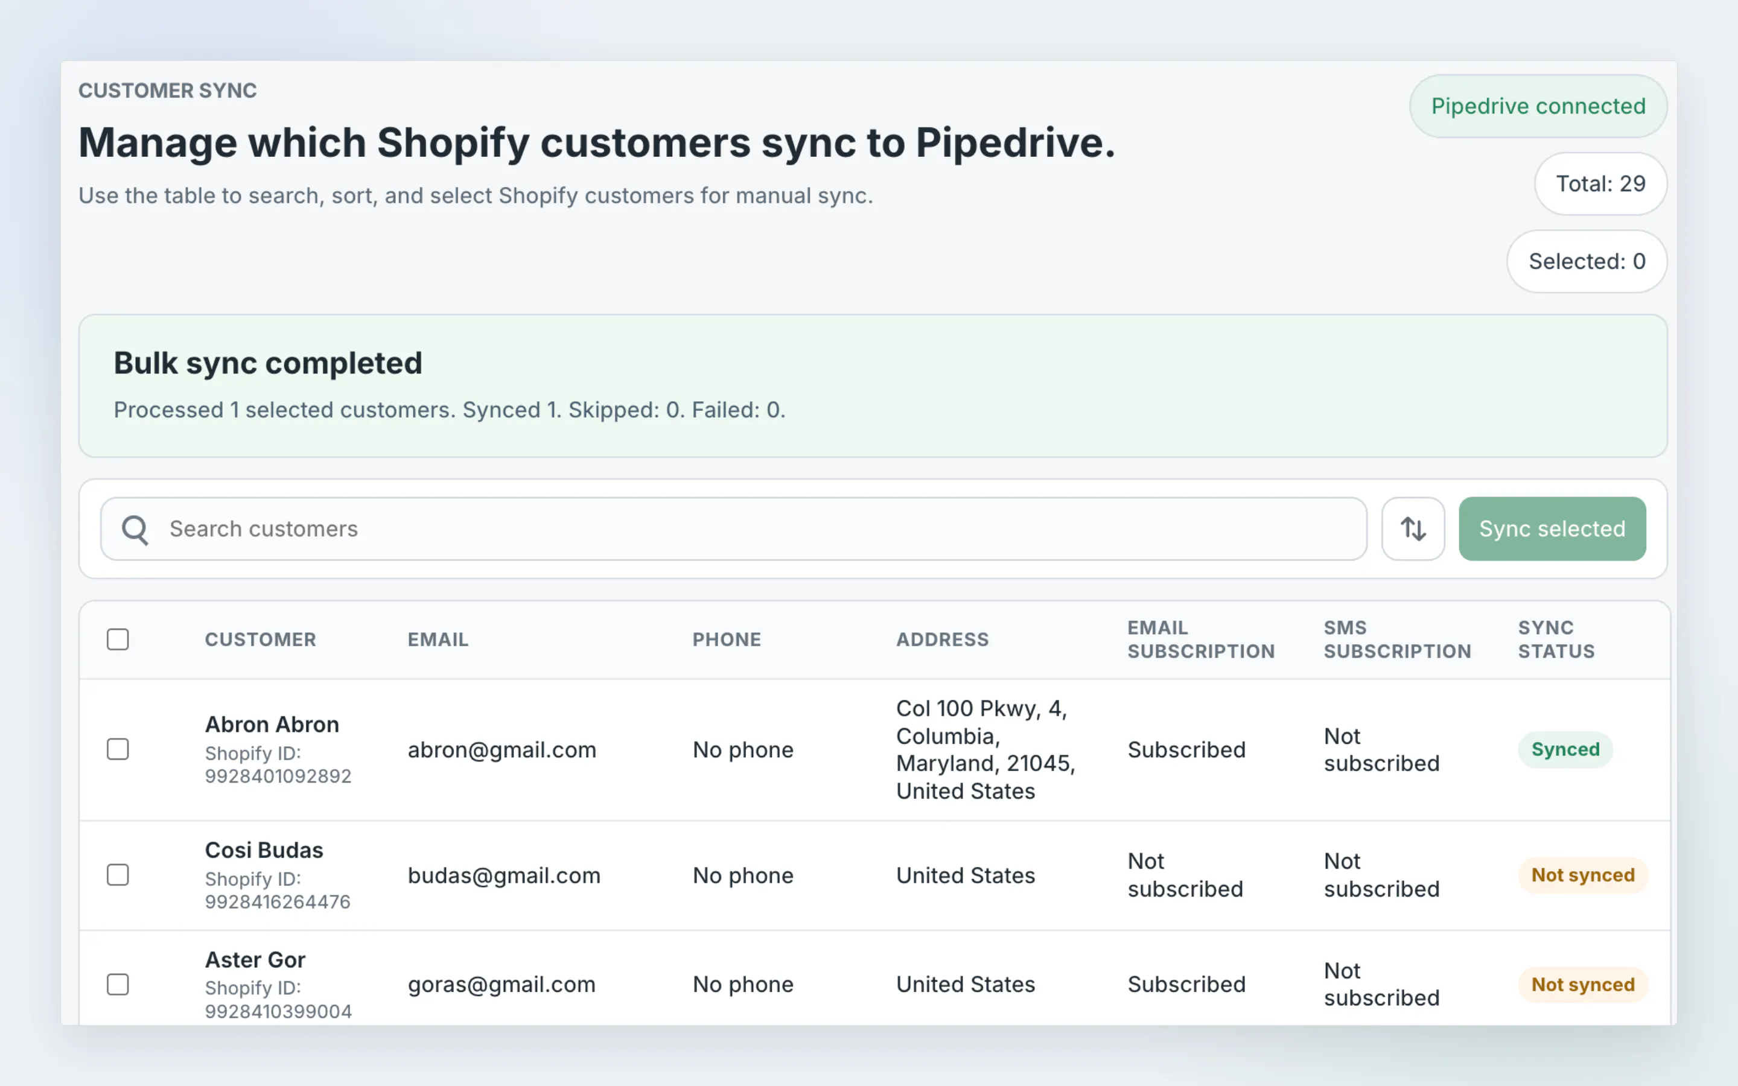This screenshot has width=1738, height=1086.
Task: Click the Total: 29 pill
Action: pos(1601,184)
